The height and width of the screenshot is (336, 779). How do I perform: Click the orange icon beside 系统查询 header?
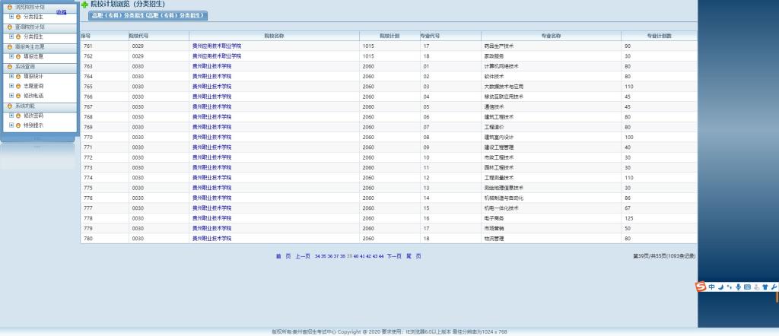pyautogui.click(x=8, y=67)
